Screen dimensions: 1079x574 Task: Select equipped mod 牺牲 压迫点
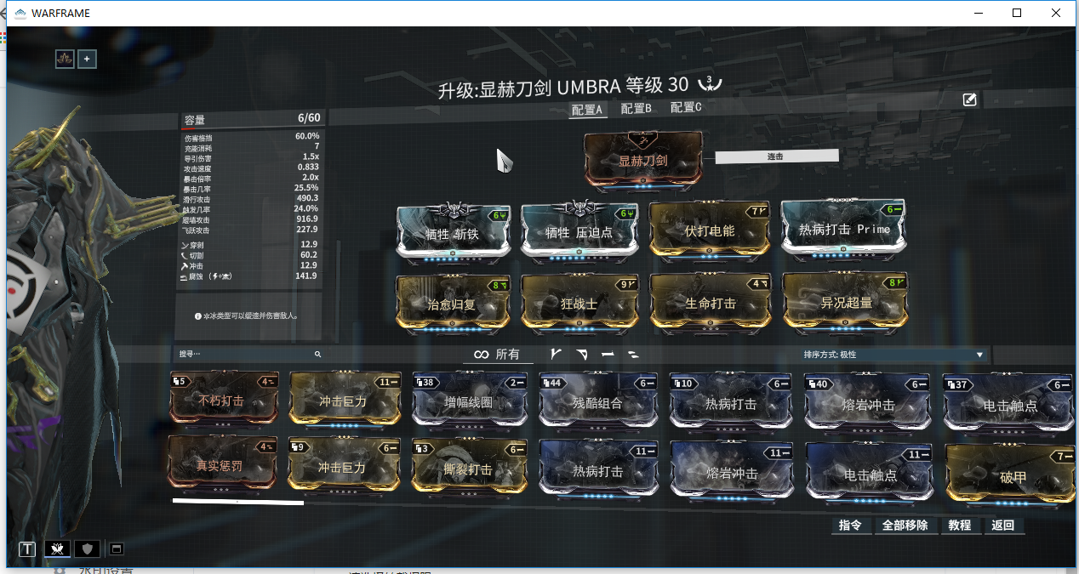[579, 231]
